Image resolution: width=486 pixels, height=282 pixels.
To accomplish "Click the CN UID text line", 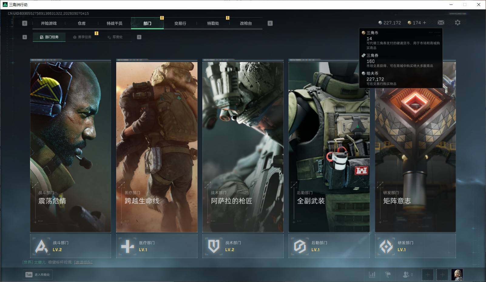I will [x=49, y=13].
